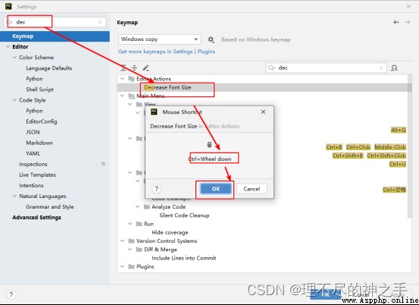Click the Alt+Q shortcut label
This screenshot has width=419, height=305.
pyautogui.click(x=398, y=130)
